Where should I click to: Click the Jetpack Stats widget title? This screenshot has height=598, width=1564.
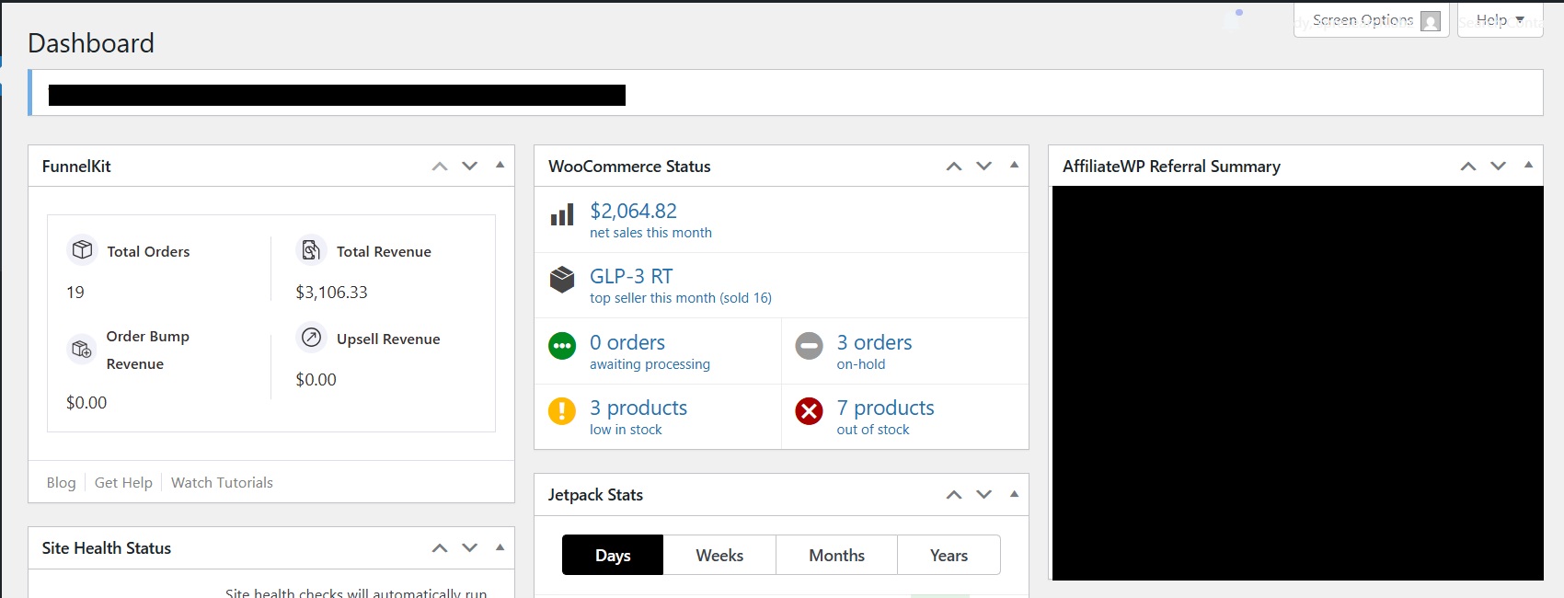[x=595, y=495]
